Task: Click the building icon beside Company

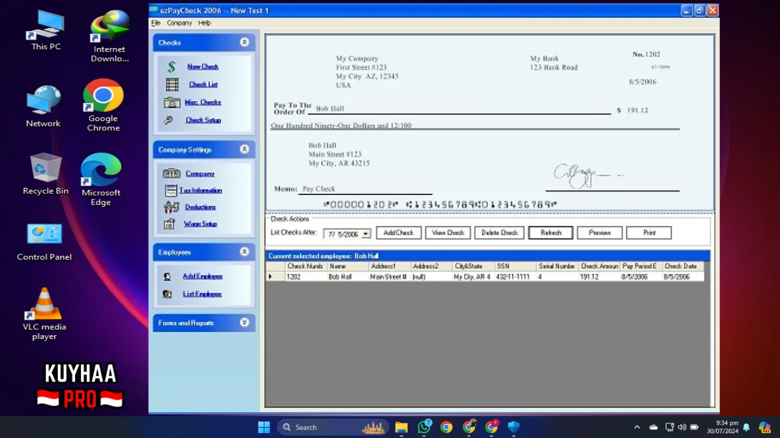Action: click(x=172, y=174)
